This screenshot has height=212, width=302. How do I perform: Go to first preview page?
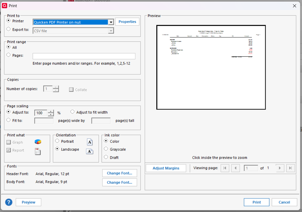point(225,168)
